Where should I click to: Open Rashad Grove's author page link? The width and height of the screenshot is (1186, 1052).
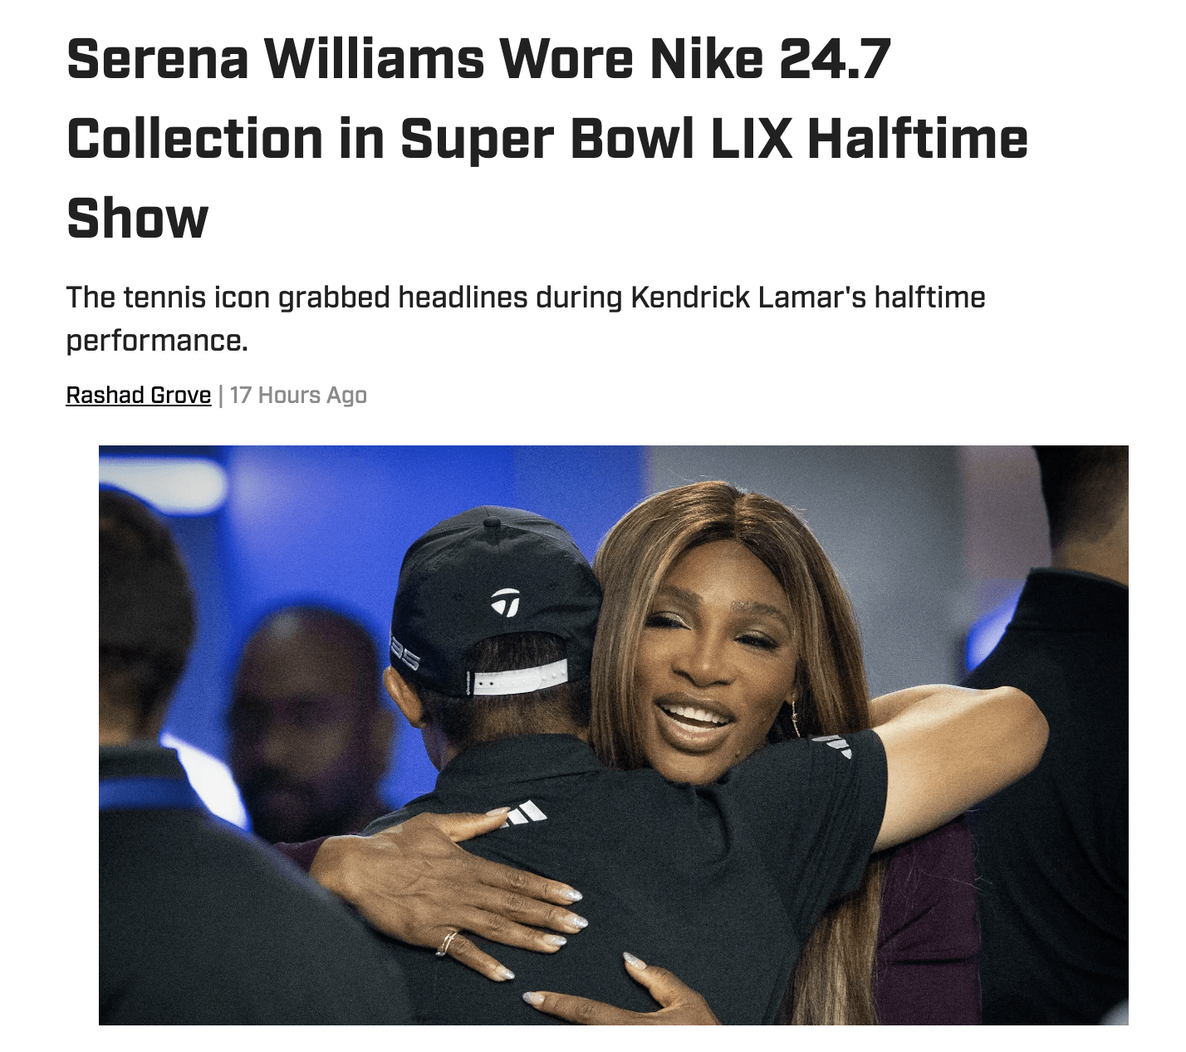139,395
